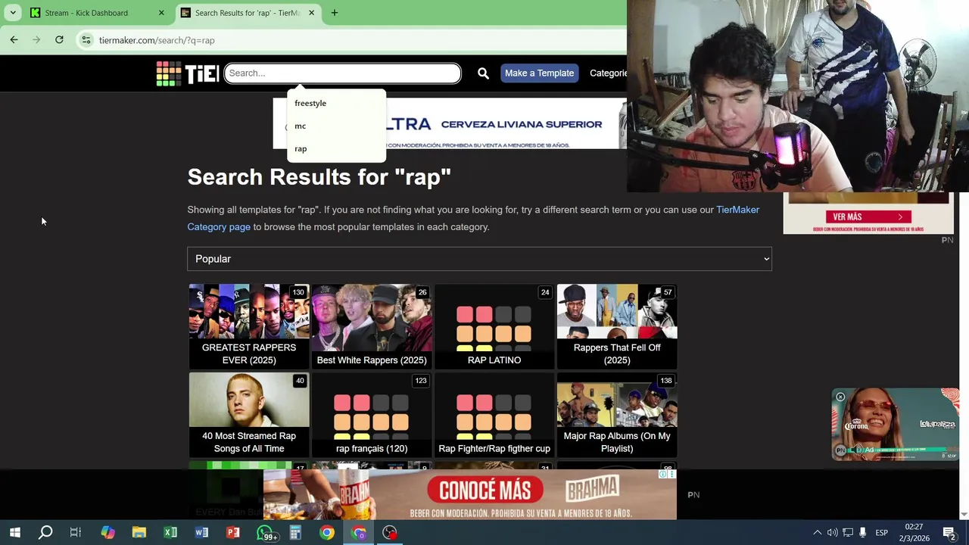The image size is (969, 545).
Task: Open Task View from the taskbar
Action: (76, 533)
